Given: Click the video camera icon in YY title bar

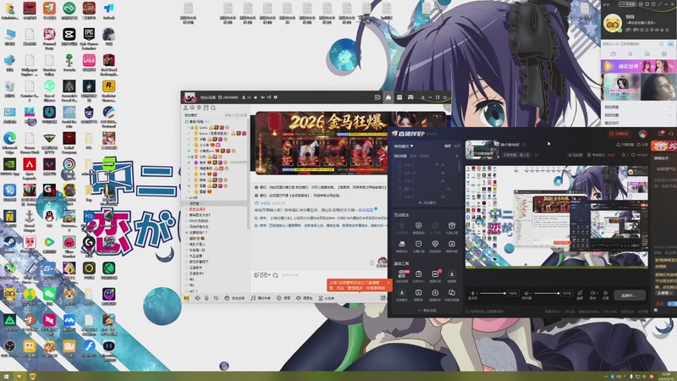Looking at the screenshot, I should click(377, 97).
